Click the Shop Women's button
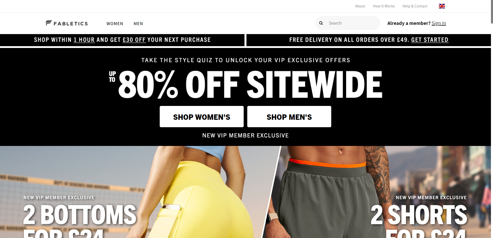 pyautogui.click(x=202, y=117)
